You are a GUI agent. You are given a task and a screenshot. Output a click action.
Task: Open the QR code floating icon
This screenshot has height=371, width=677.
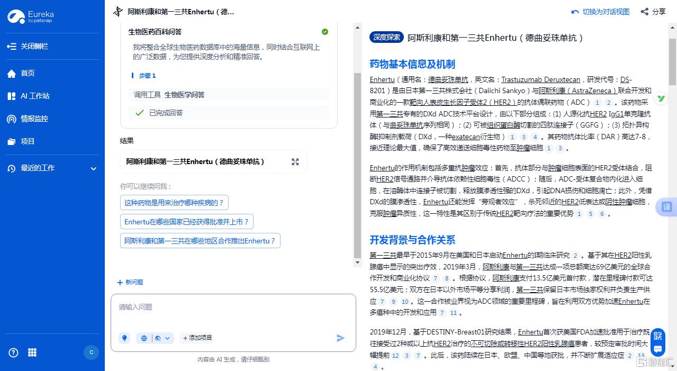pos(658,336)
